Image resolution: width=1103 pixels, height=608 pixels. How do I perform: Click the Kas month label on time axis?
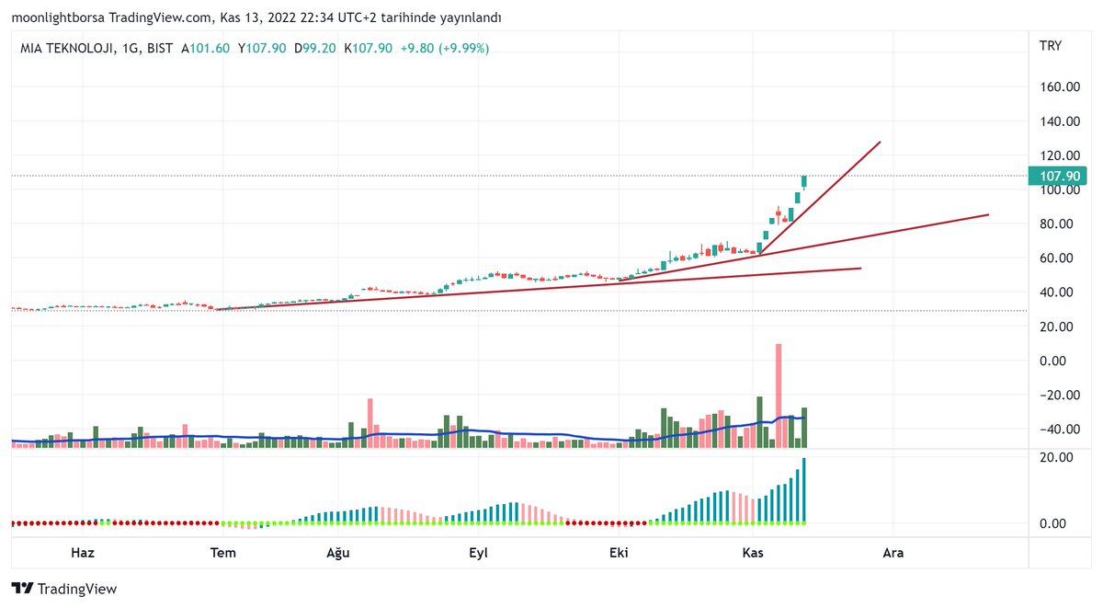(752, 553)
